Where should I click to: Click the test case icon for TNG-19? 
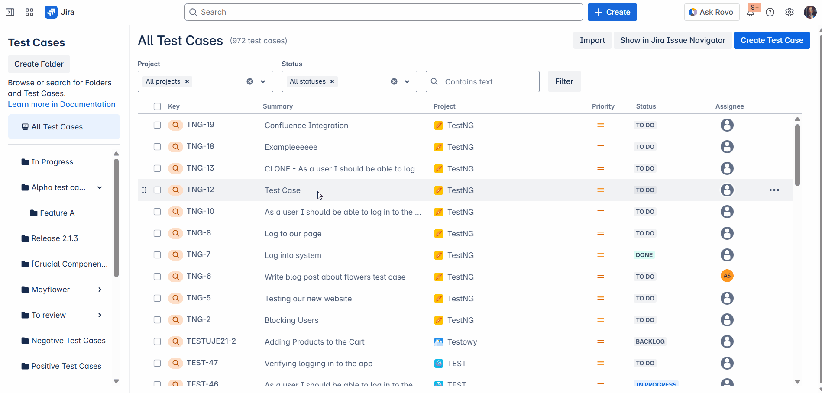(175, 125)
